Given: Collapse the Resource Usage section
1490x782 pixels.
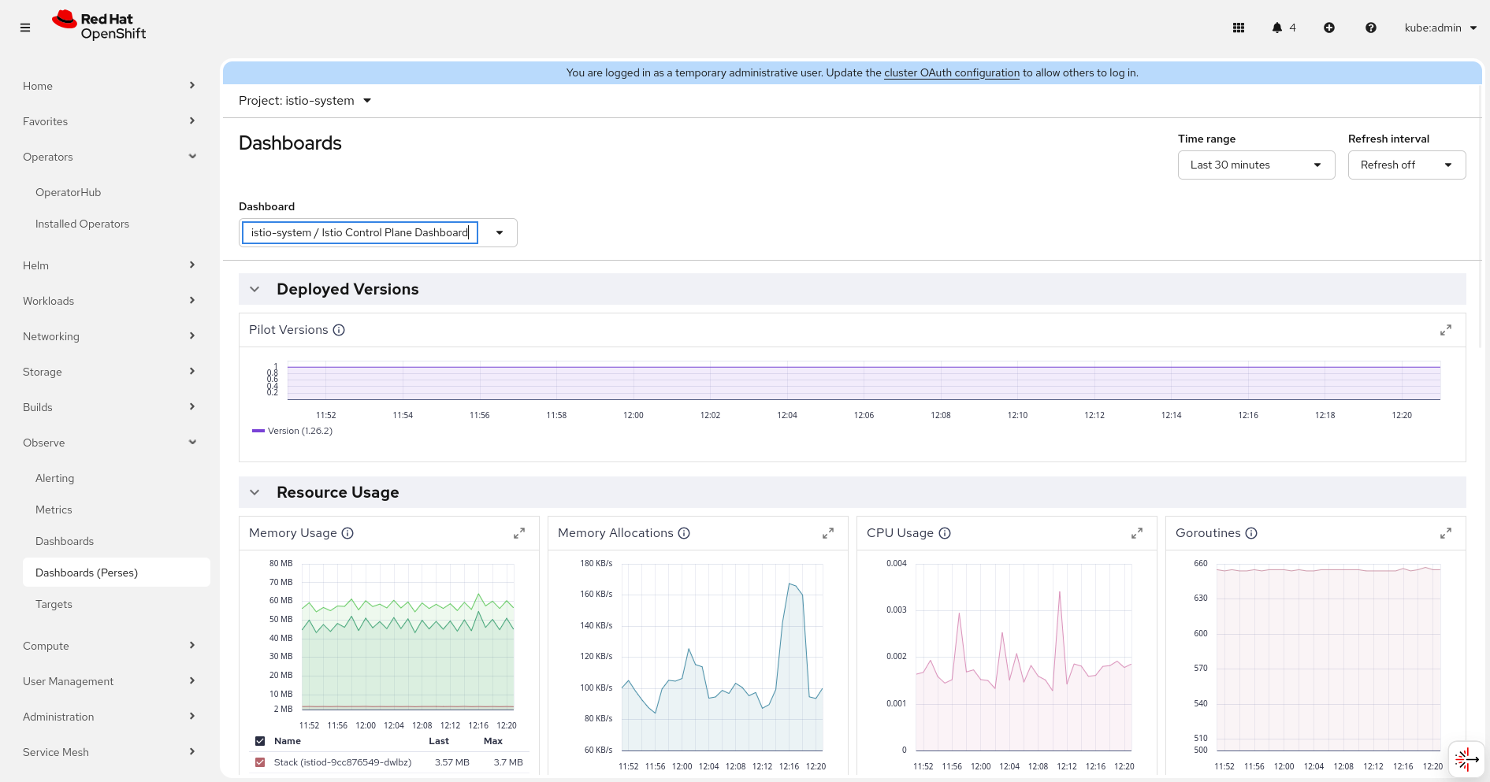Looking at the screenshot, I should coord(255,492).
